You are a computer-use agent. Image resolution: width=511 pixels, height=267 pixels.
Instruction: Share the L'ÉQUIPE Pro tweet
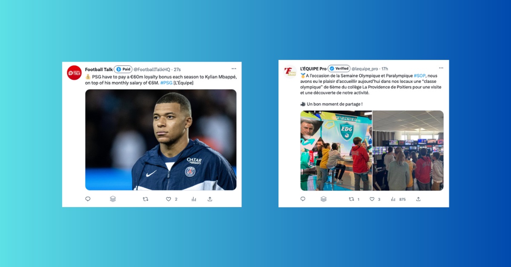(x=418, y=199)
